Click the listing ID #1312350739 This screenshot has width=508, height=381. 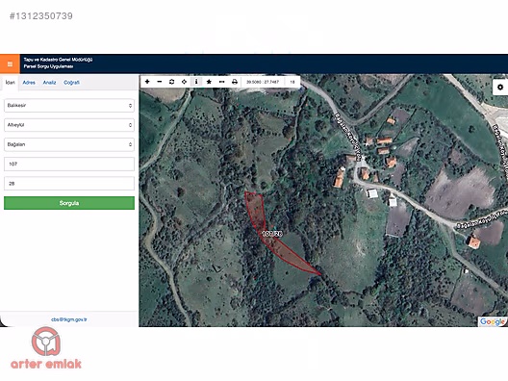coord(41,16)
